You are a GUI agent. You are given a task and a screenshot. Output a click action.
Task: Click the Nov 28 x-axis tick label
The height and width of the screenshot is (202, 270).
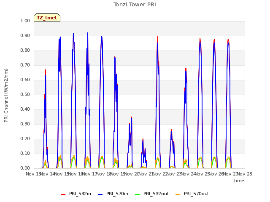[x=245, y=174]
